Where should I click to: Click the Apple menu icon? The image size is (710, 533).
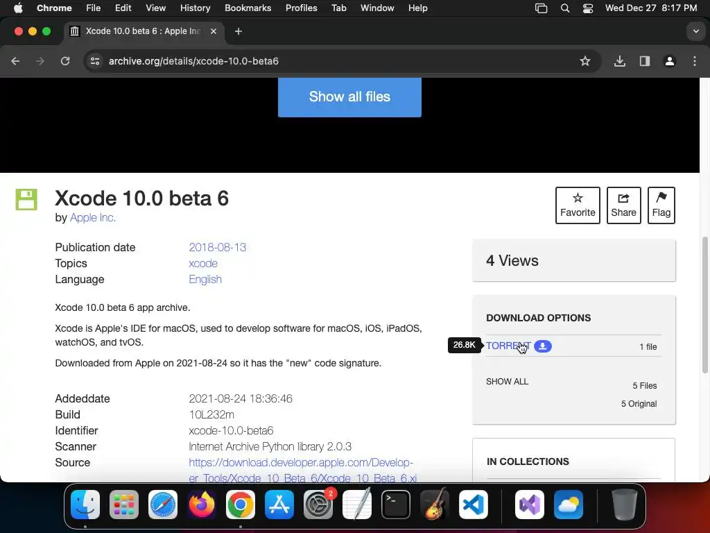pyautogui.click(x=18, y=8)
